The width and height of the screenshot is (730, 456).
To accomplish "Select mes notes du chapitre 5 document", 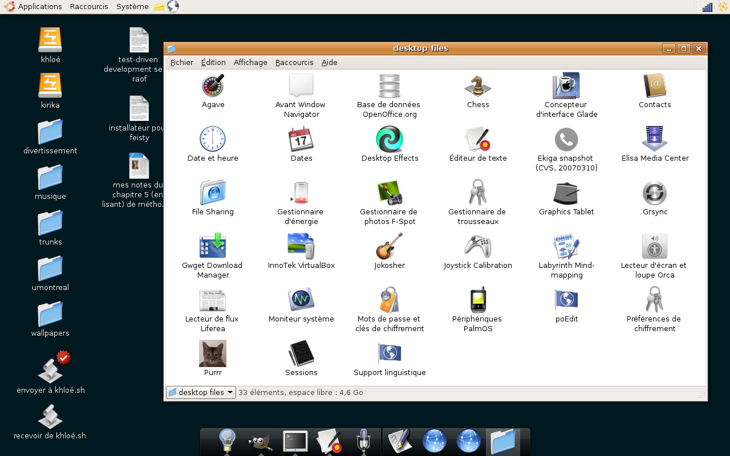I will coord(139,166).
